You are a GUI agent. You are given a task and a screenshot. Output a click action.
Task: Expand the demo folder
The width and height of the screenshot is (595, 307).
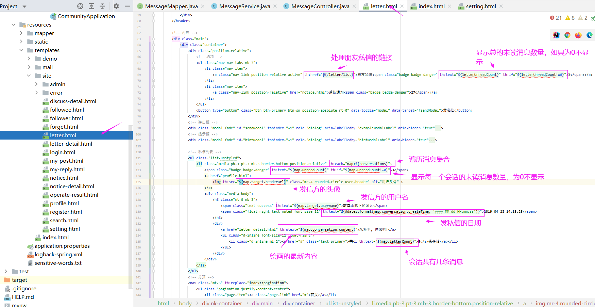click(29, 59)
